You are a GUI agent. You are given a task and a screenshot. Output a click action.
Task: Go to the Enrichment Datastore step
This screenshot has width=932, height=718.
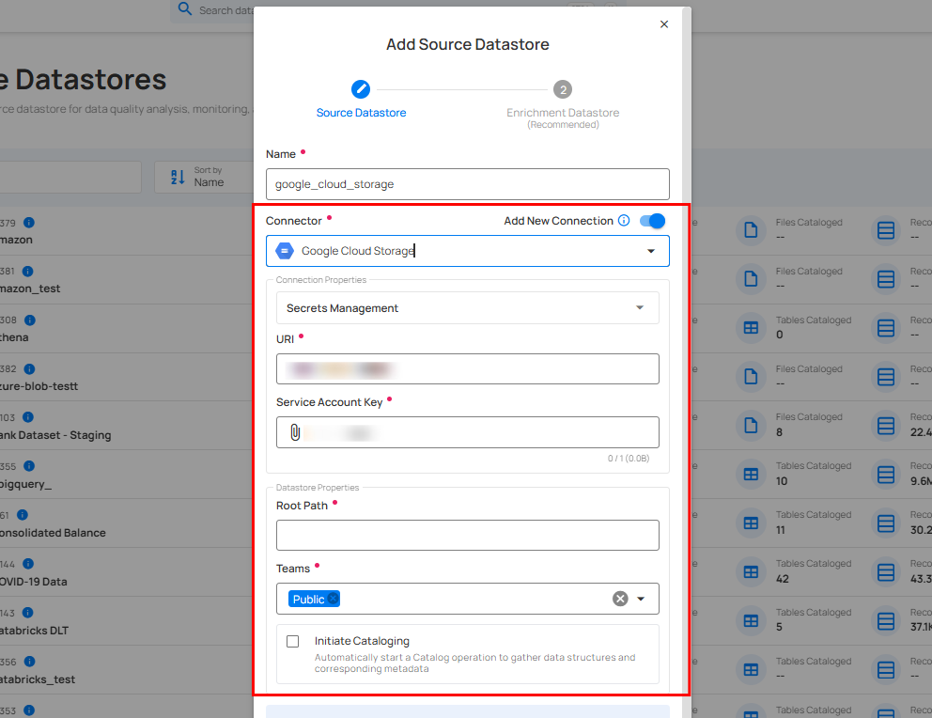pyautogui.click(x=562, y=89)
